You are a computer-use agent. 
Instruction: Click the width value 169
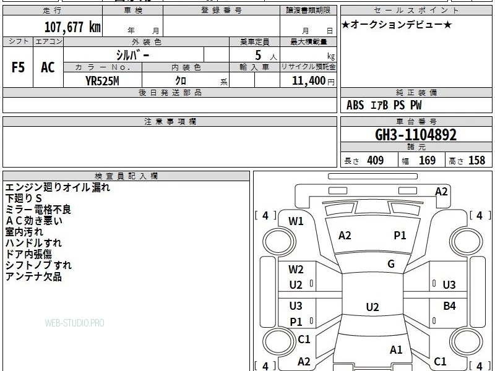427,160
